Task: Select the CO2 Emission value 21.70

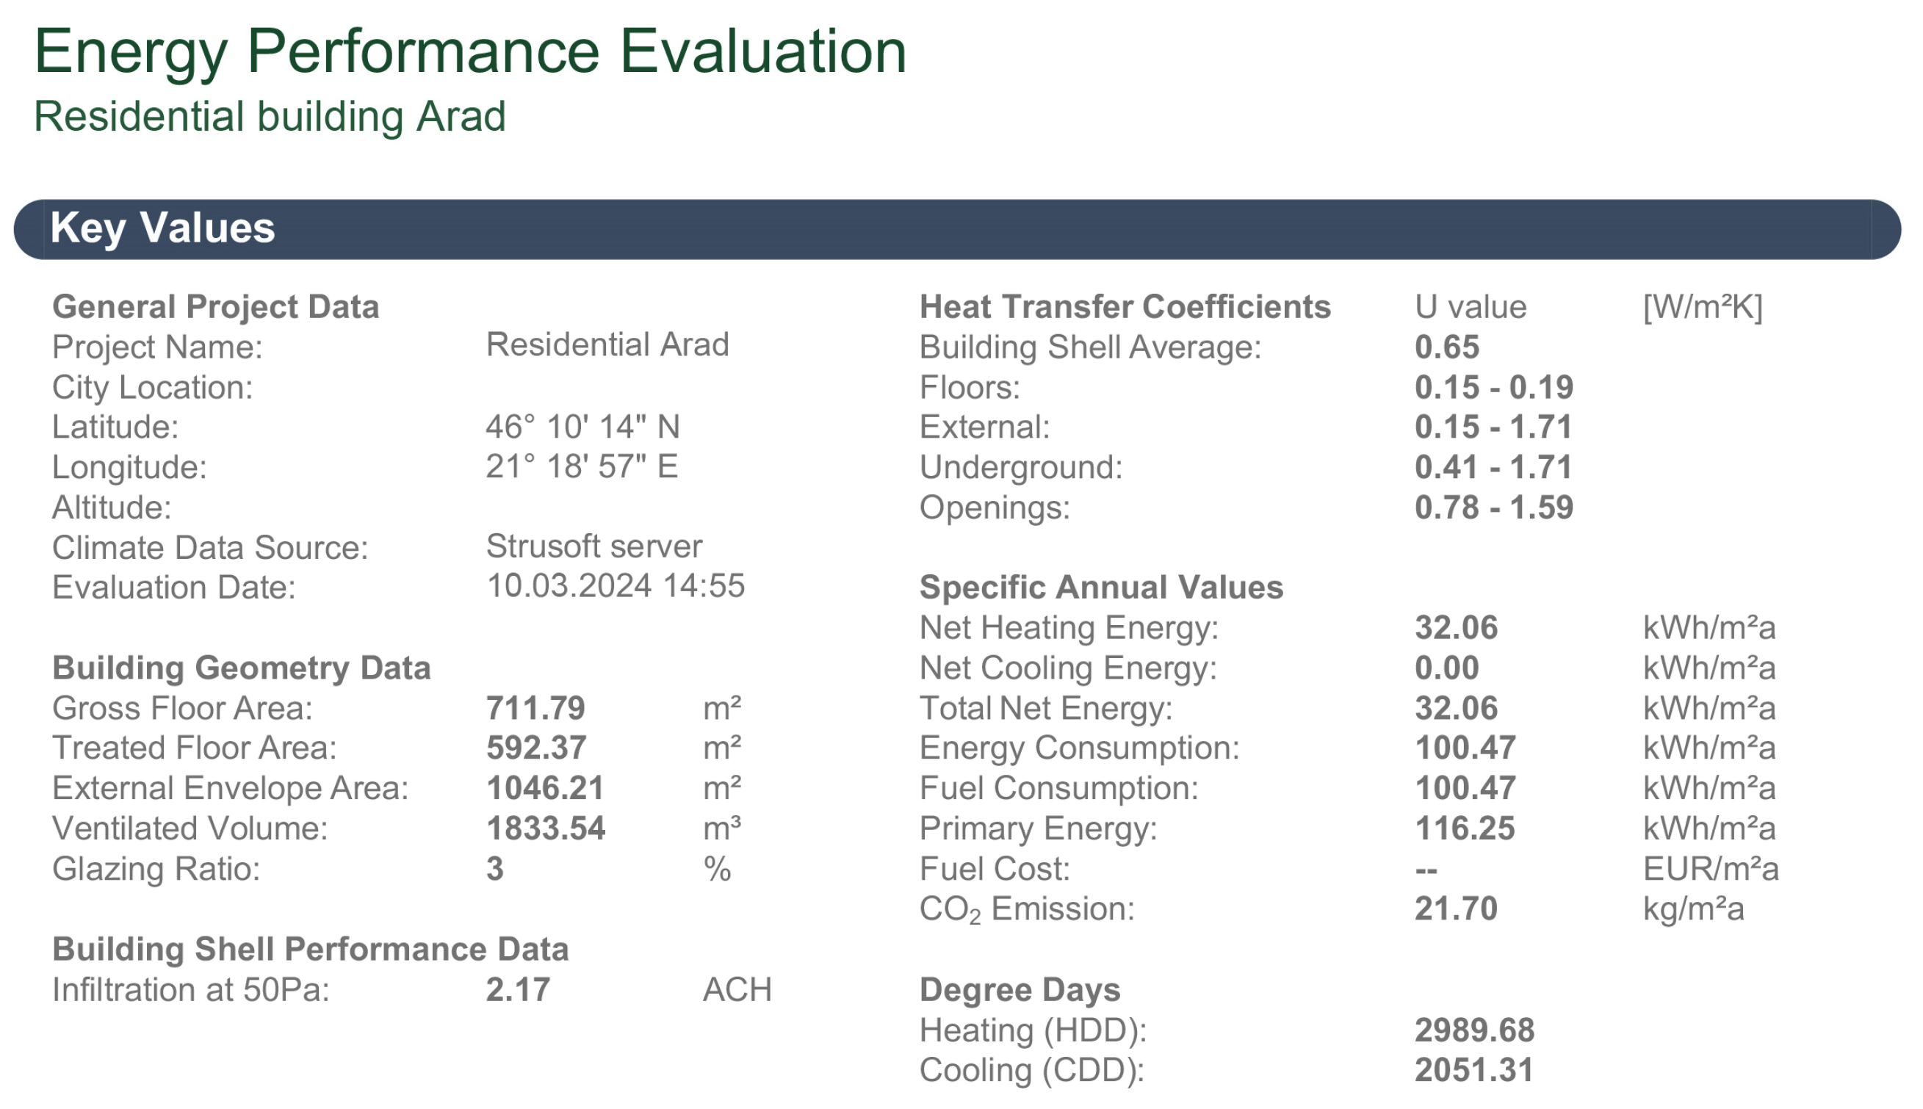Action: click(1456, 908)
